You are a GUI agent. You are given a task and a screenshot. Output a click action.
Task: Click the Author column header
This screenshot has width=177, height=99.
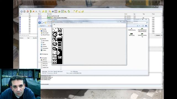click(126, 14)
